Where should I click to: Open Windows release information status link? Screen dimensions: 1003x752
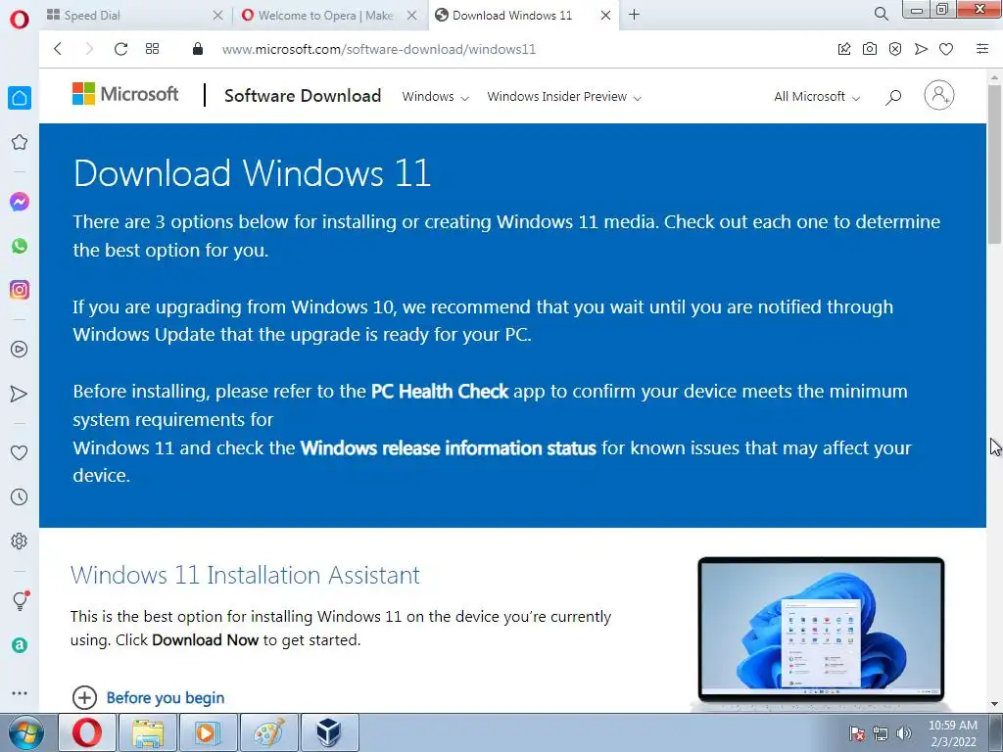(x=448, y=447)
